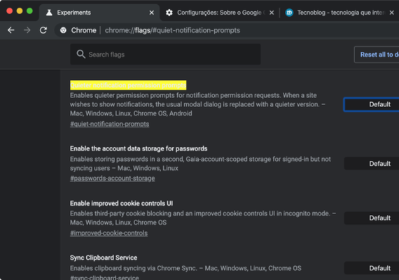Open Default dropdown for quieter notification prompts
Viewport: 399px width, 280px height.
coord(372,104)
